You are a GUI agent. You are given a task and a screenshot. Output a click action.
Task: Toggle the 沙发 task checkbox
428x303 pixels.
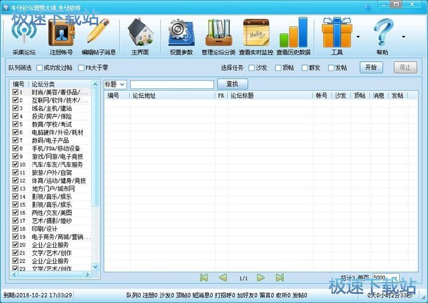tap(252, 68)
